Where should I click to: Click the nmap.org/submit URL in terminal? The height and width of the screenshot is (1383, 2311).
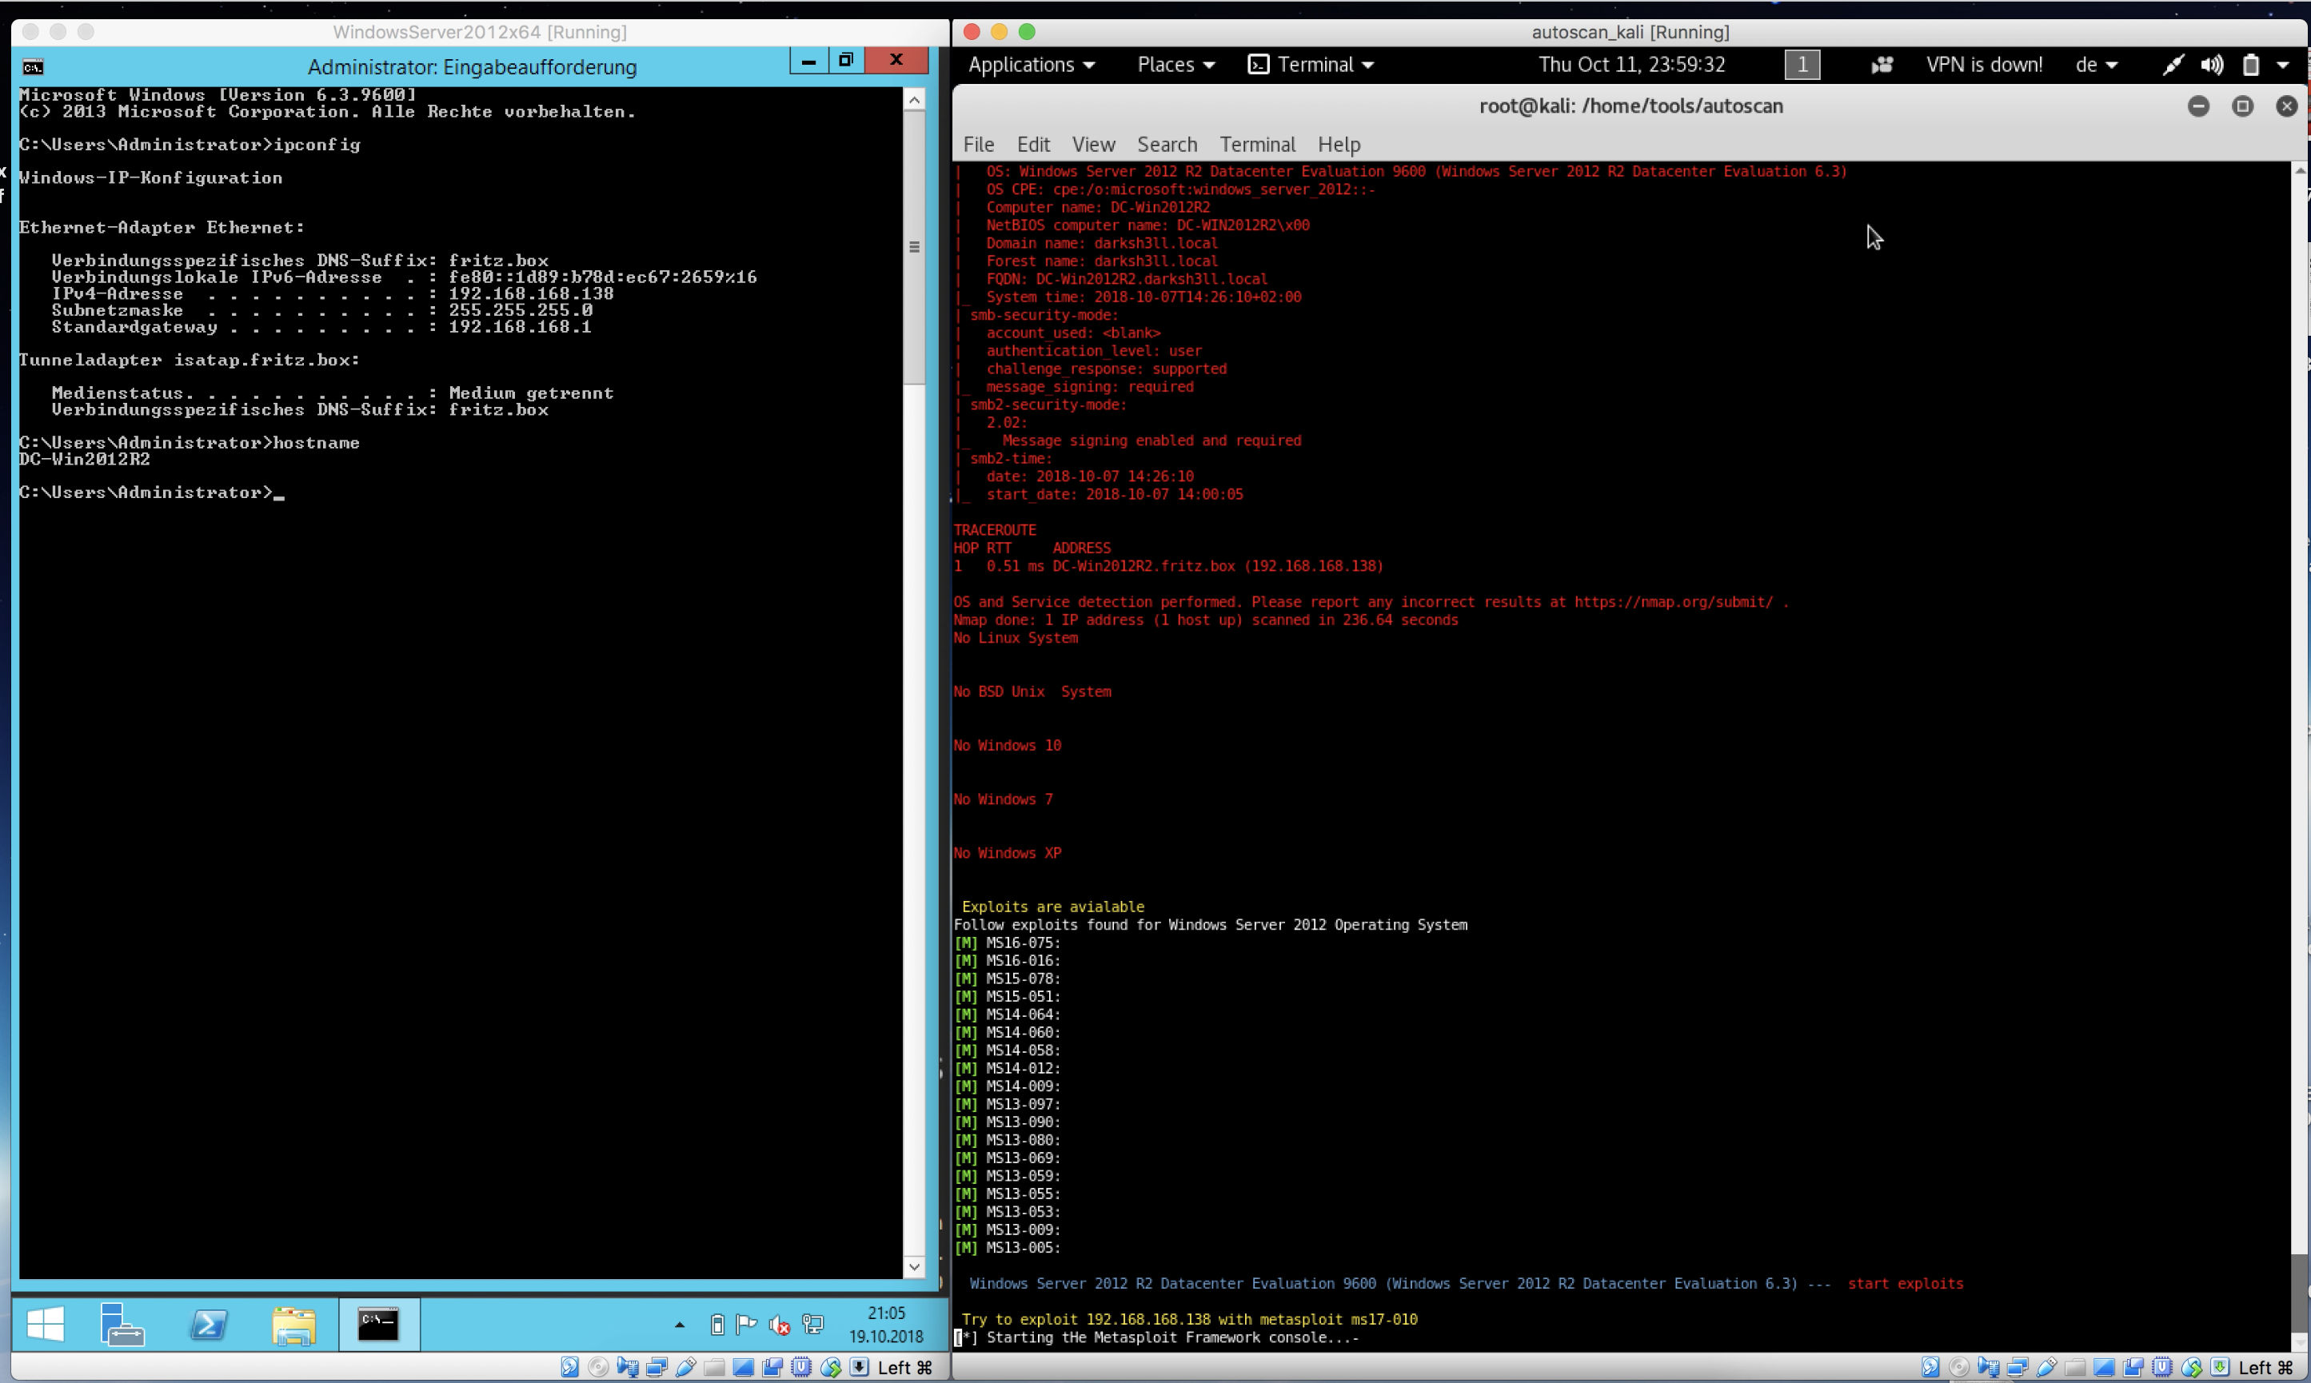(1674, 602)
